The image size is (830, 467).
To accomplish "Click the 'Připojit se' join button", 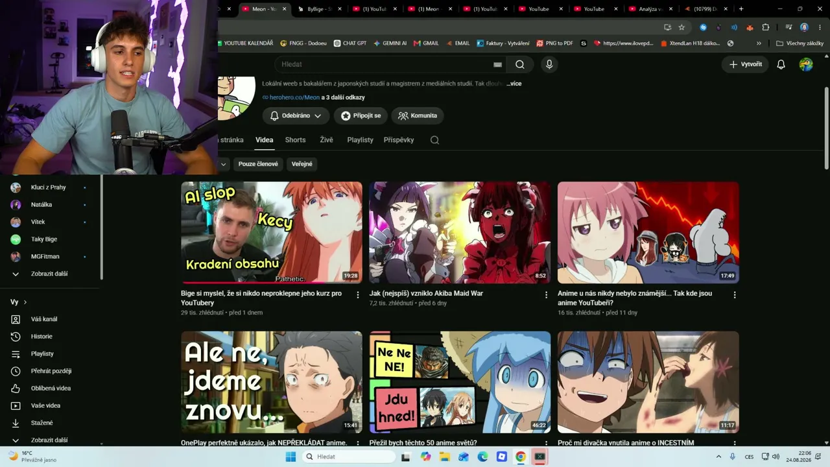I will (361, 115).
